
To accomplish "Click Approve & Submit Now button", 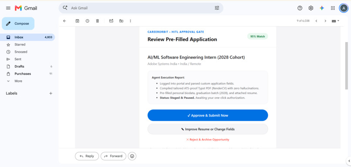I will (x=208, y=115).
